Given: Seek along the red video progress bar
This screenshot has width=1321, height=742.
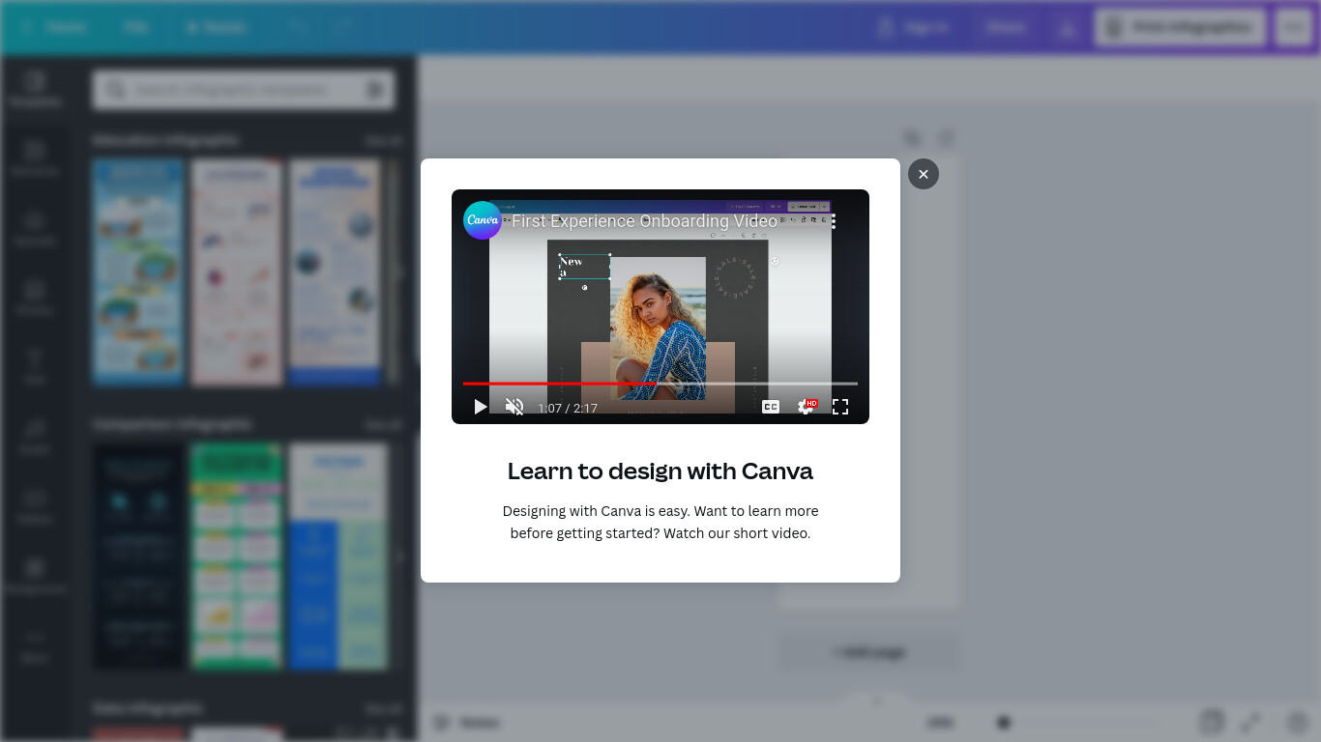Looking at the screenshot, I should pos(660,384).
